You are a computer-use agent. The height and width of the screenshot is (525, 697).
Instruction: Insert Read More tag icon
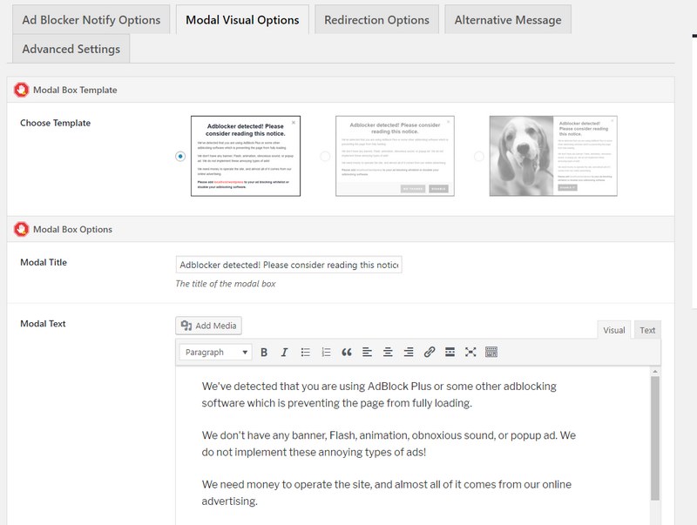click(x=450, y=353)
